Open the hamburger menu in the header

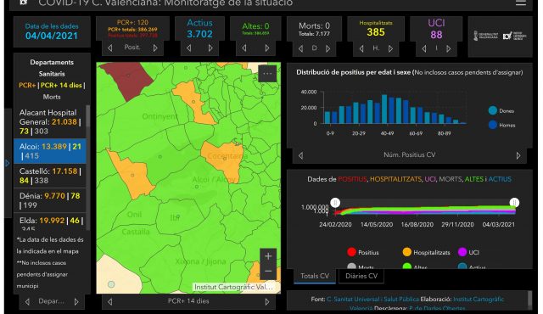(x=520, y=3)
